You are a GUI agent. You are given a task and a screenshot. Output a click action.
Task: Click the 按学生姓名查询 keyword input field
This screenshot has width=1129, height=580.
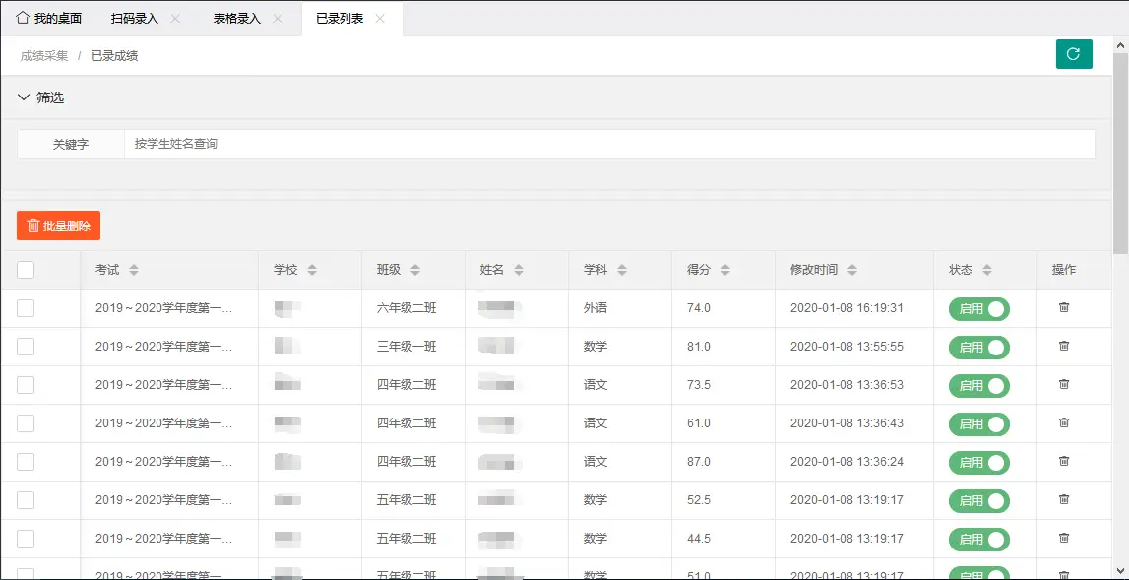[x=394, y=143]
